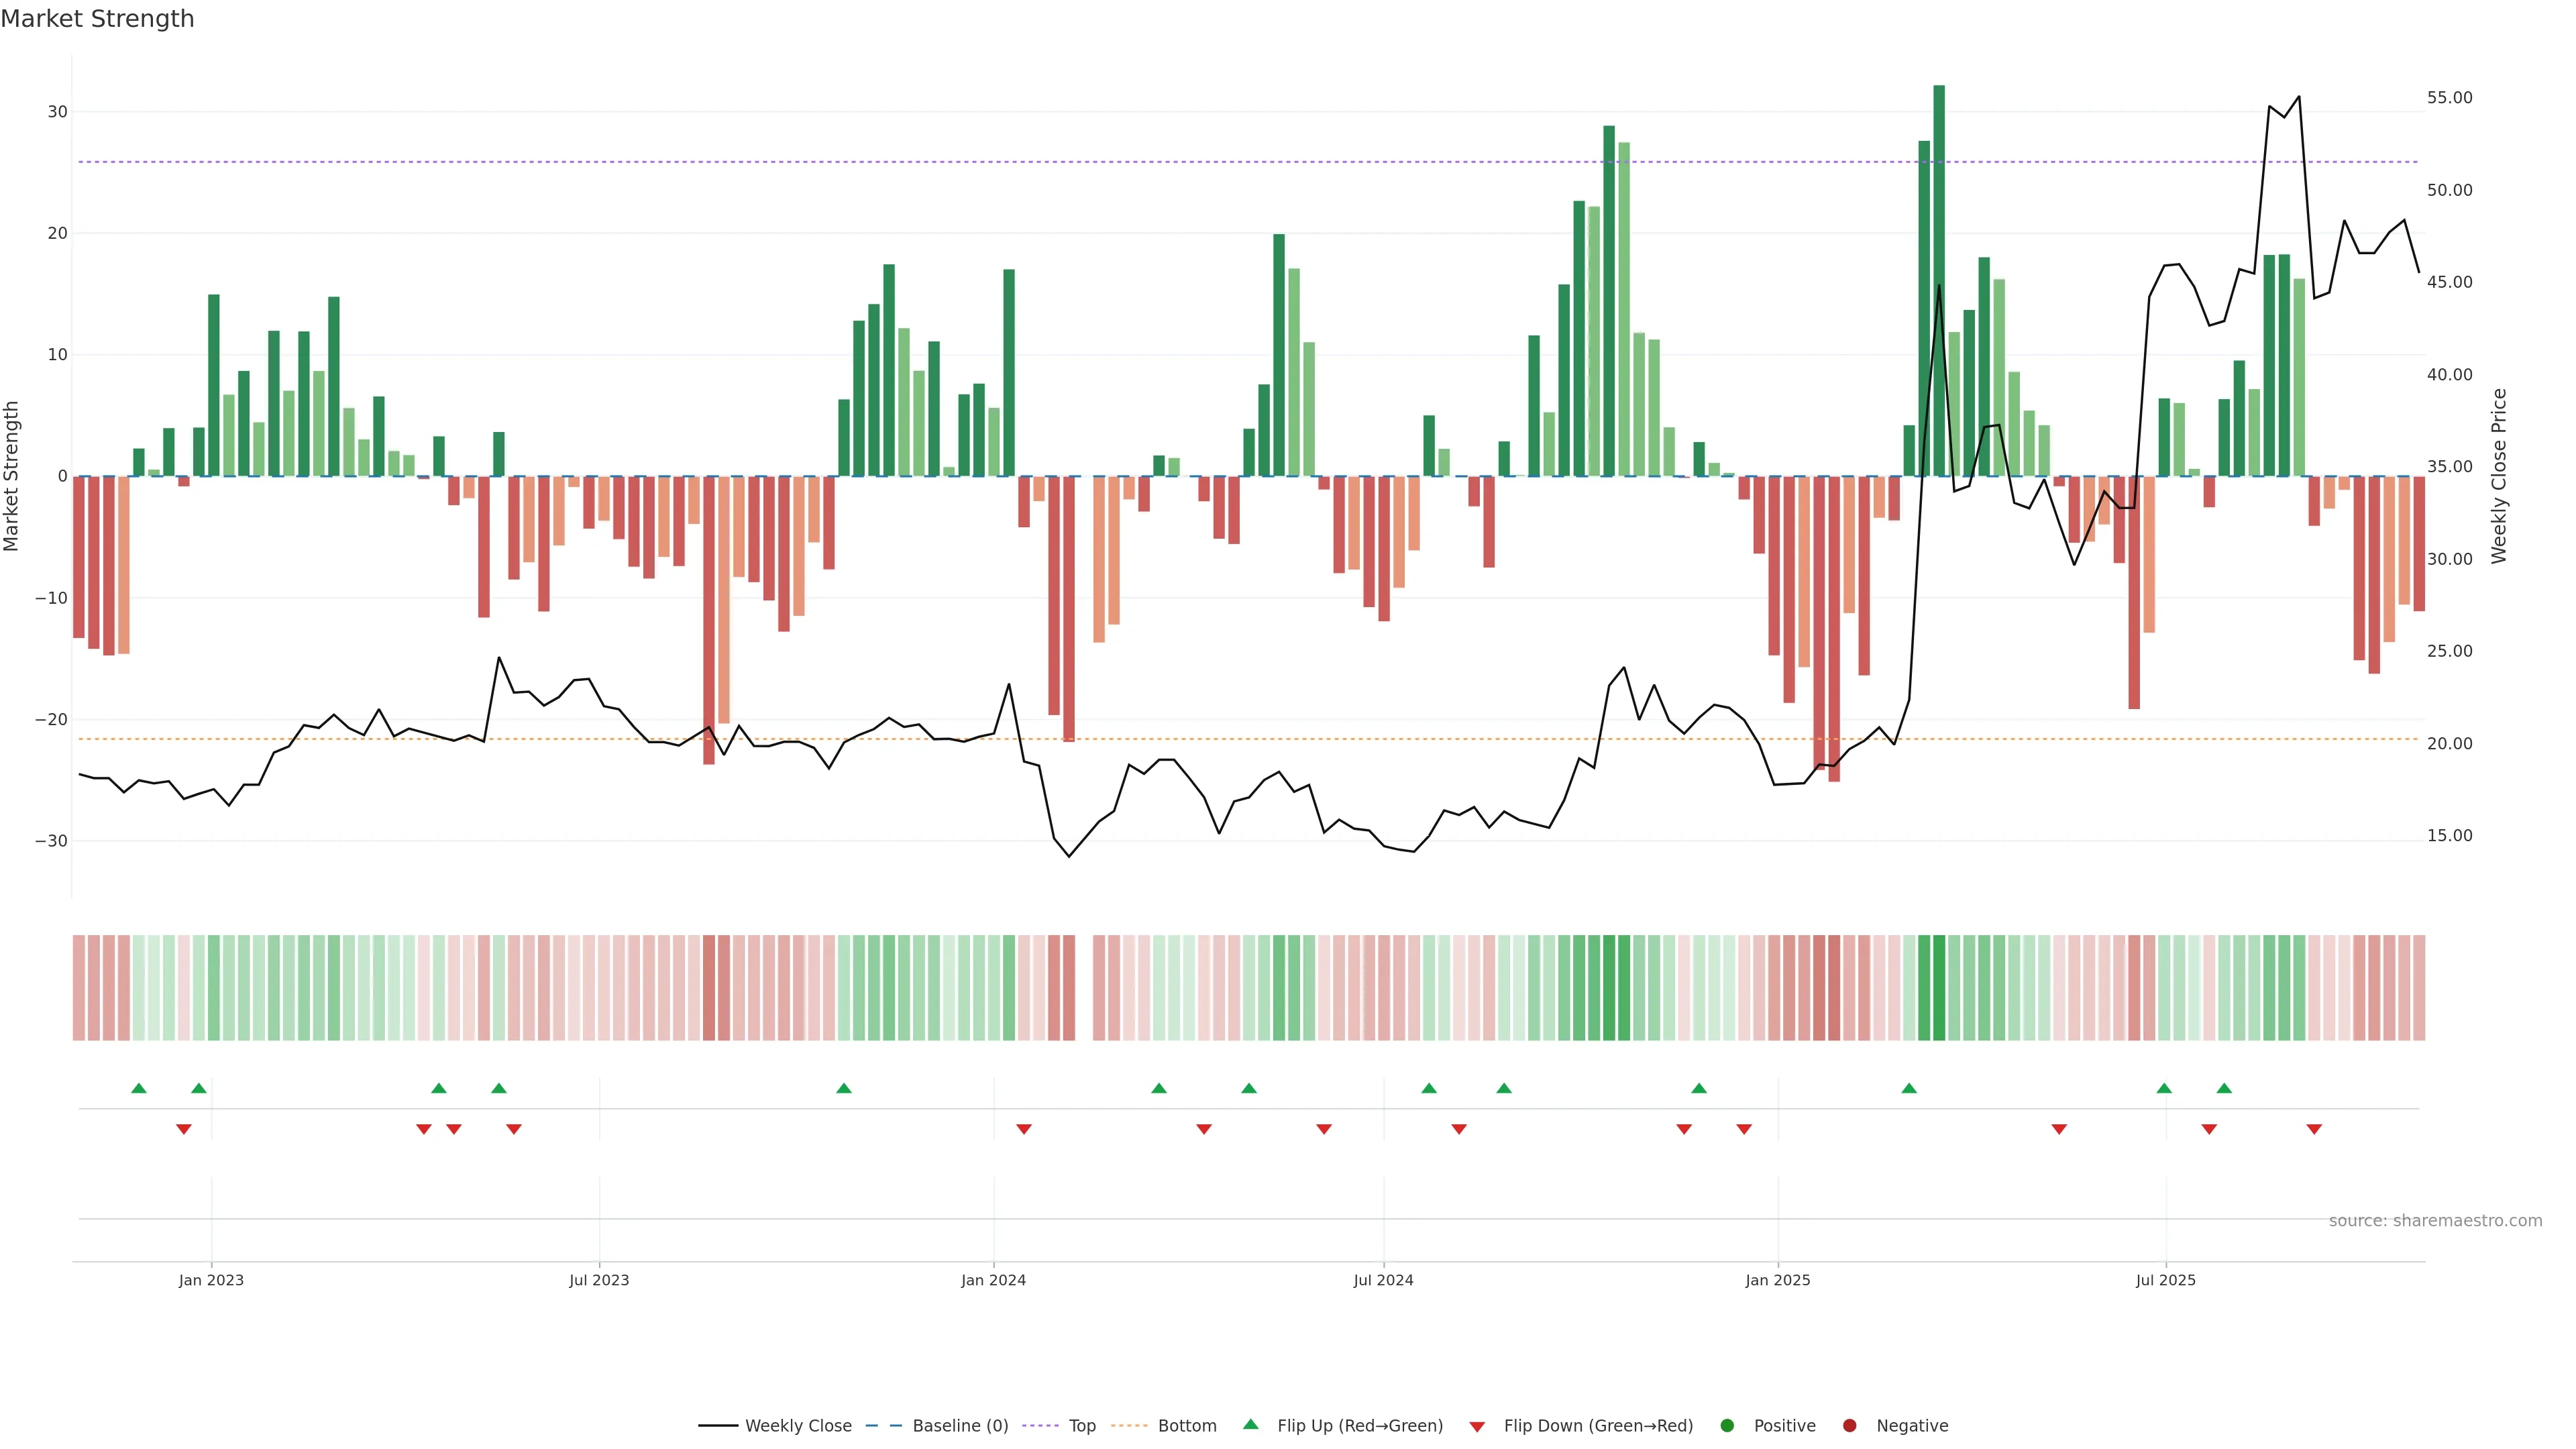Viewport: 2576px width, 1449px height.
Task: Select the rightmost green flip-up triangle marker
Action: click(2224, 1088)
